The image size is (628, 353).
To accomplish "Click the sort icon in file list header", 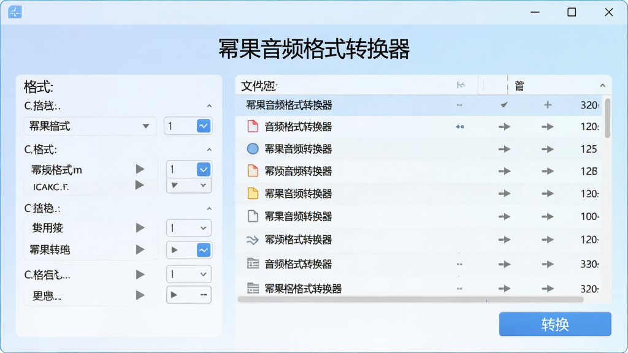I will pos(461,85).
